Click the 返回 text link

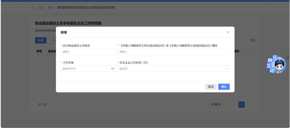tap(40, 7)
